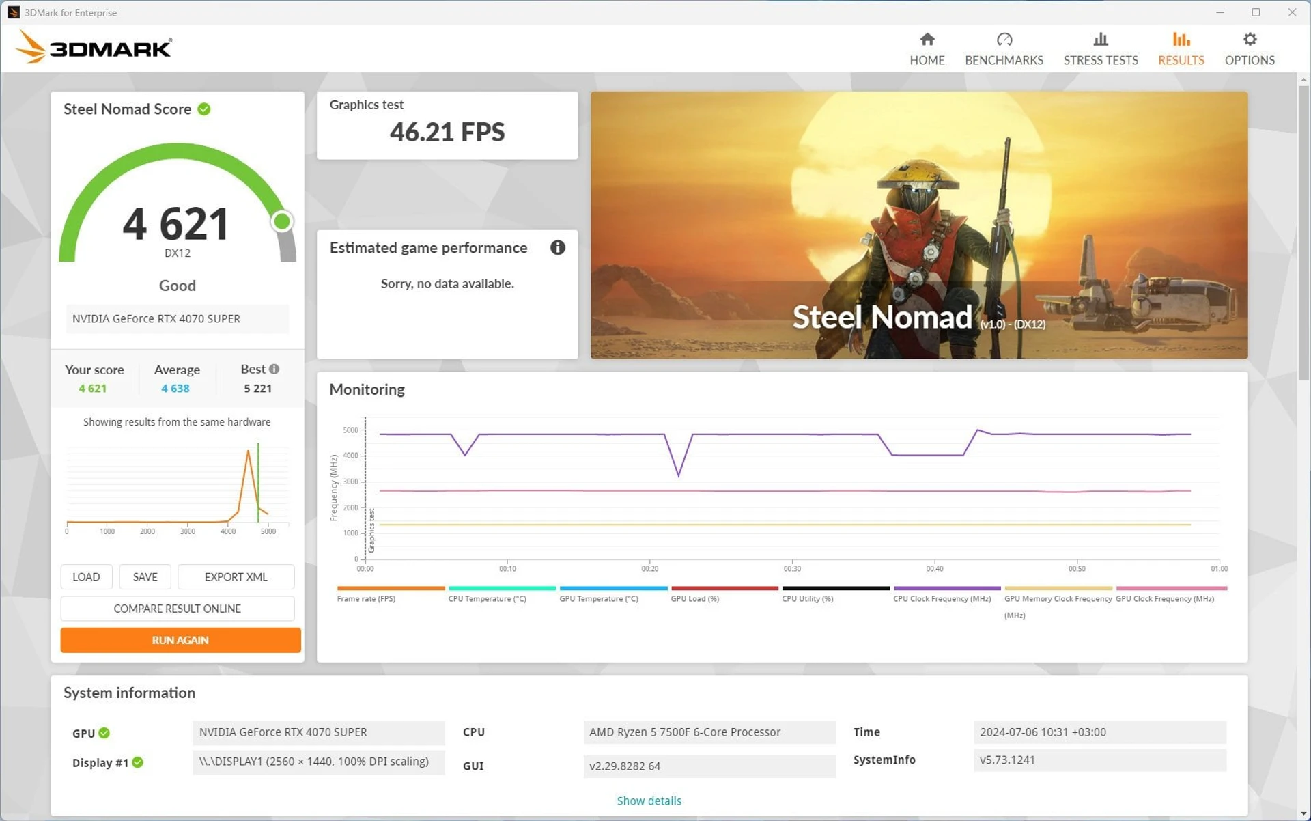This screenshot has width=1311, height=821.
Task: Click the green check next to Display #1
Action: [x=137, y=762]
